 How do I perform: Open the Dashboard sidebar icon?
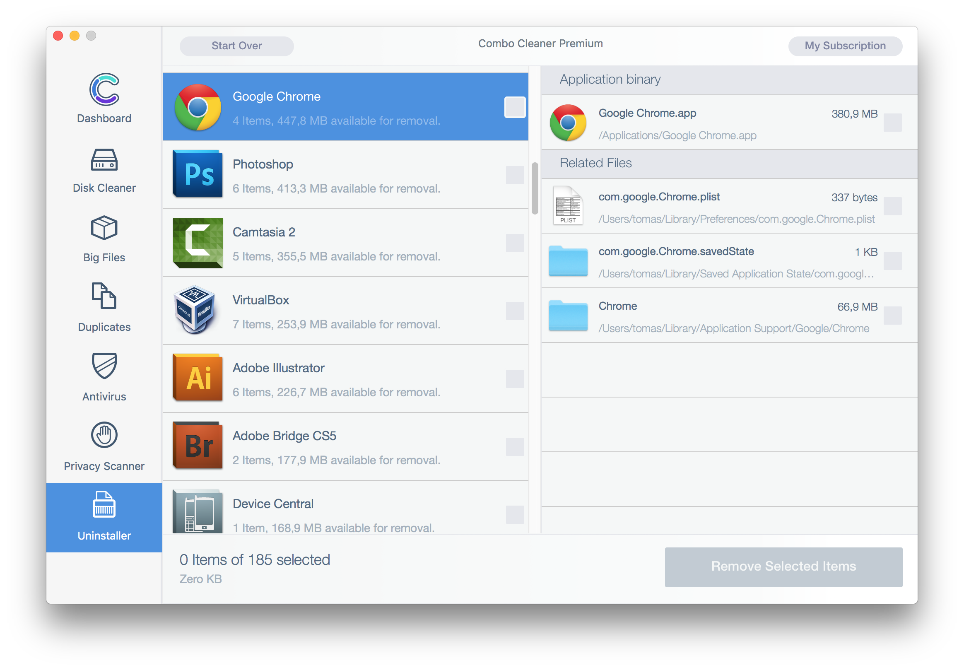(104, 89)
